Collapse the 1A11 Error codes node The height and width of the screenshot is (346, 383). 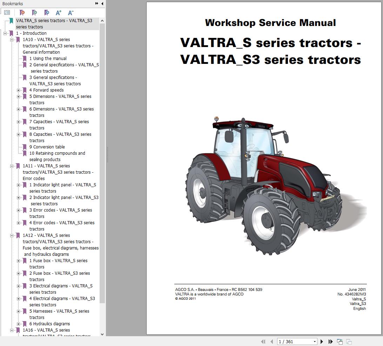(x=12, y=166)
